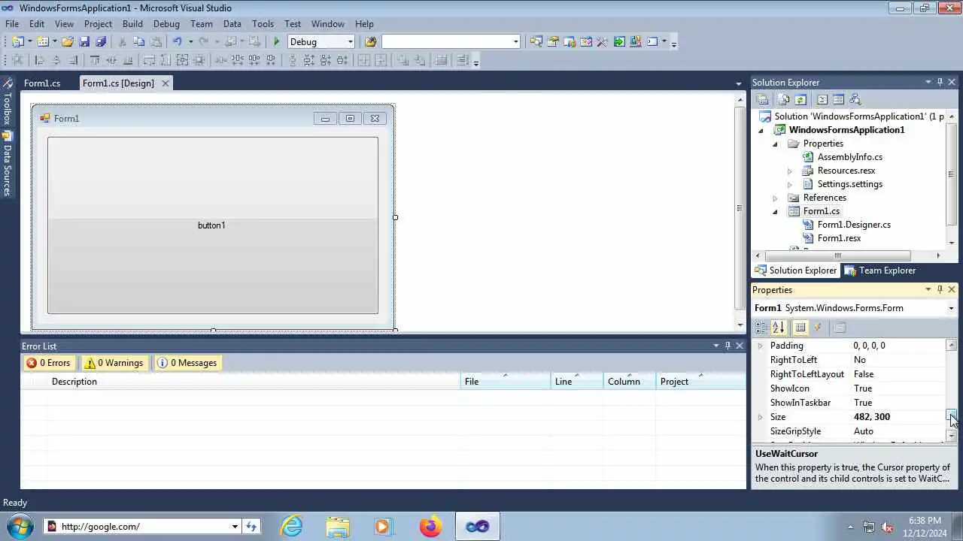Pin the Error List panel with the pushpin

click(728, 346)
